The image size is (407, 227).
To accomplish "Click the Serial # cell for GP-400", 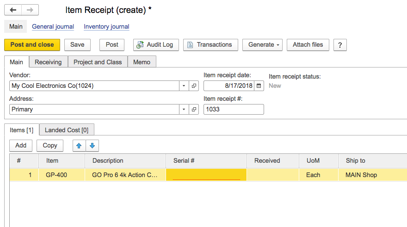I will 206,175.
